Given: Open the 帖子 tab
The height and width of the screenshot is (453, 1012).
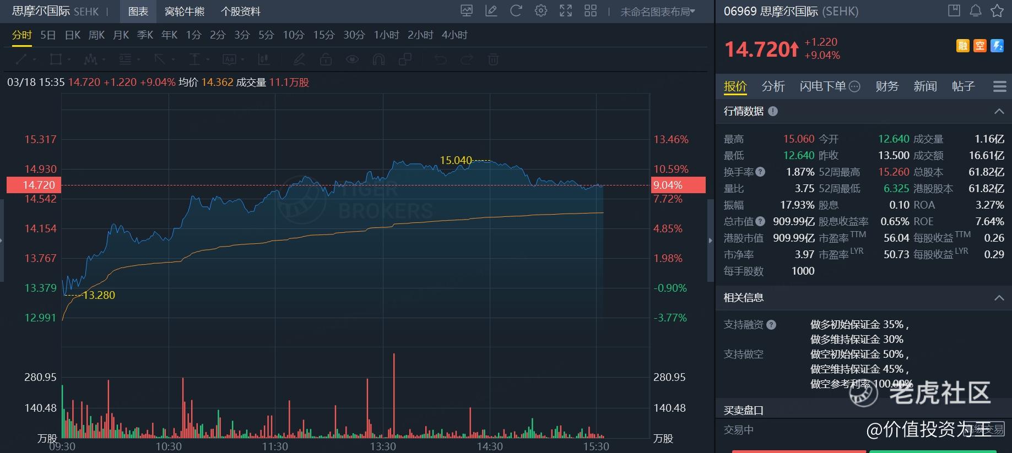Looking at the screenshot, I should click(x=963, y=86).
